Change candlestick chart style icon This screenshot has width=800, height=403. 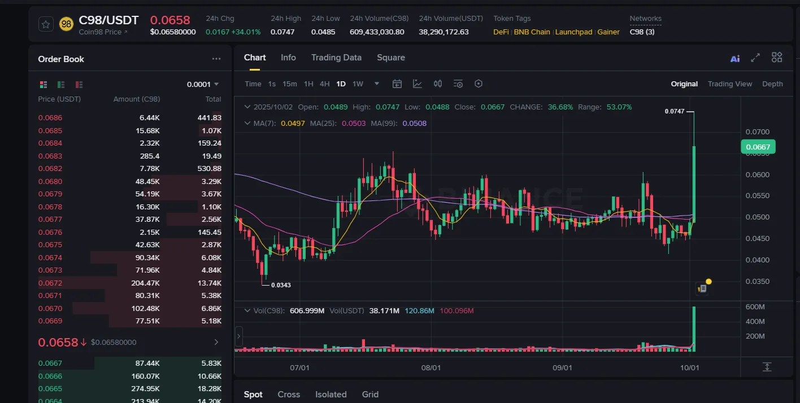click(438, 84)
